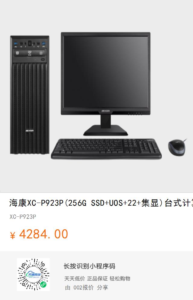The width and height of the screenshot is (193, 300).
Task: Click the power button on the tower front panel
Action: tap(30, 43)
